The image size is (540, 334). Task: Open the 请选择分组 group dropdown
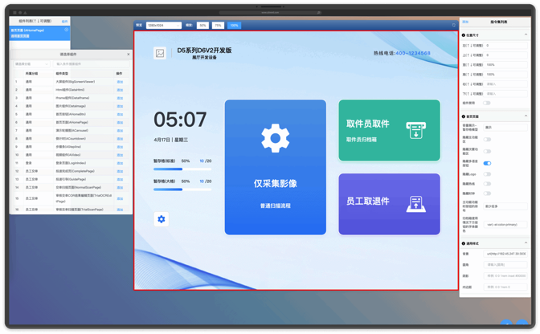point(33,64)
